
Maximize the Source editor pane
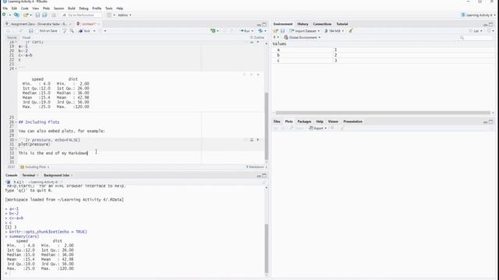[x=264, y=24]
